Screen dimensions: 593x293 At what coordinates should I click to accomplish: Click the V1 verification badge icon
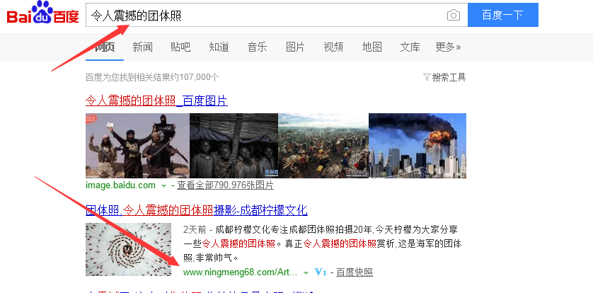pos(321,272)
